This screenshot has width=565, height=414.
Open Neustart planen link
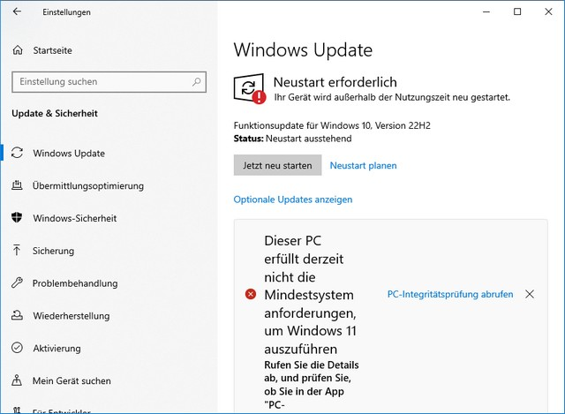(x=363, y=166)
